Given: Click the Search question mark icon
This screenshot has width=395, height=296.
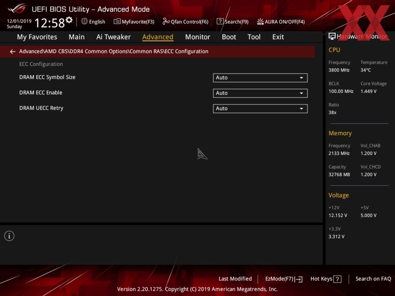Looking at the screenshot, I should (x=220, y=21).
